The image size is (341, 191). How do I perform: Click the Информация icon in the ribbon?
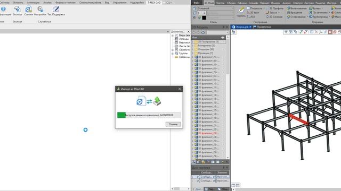tap(3, 10)
